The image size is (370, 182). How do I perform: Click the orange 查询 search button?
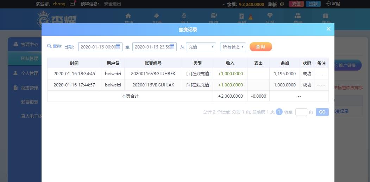click(x=261, y=47)
